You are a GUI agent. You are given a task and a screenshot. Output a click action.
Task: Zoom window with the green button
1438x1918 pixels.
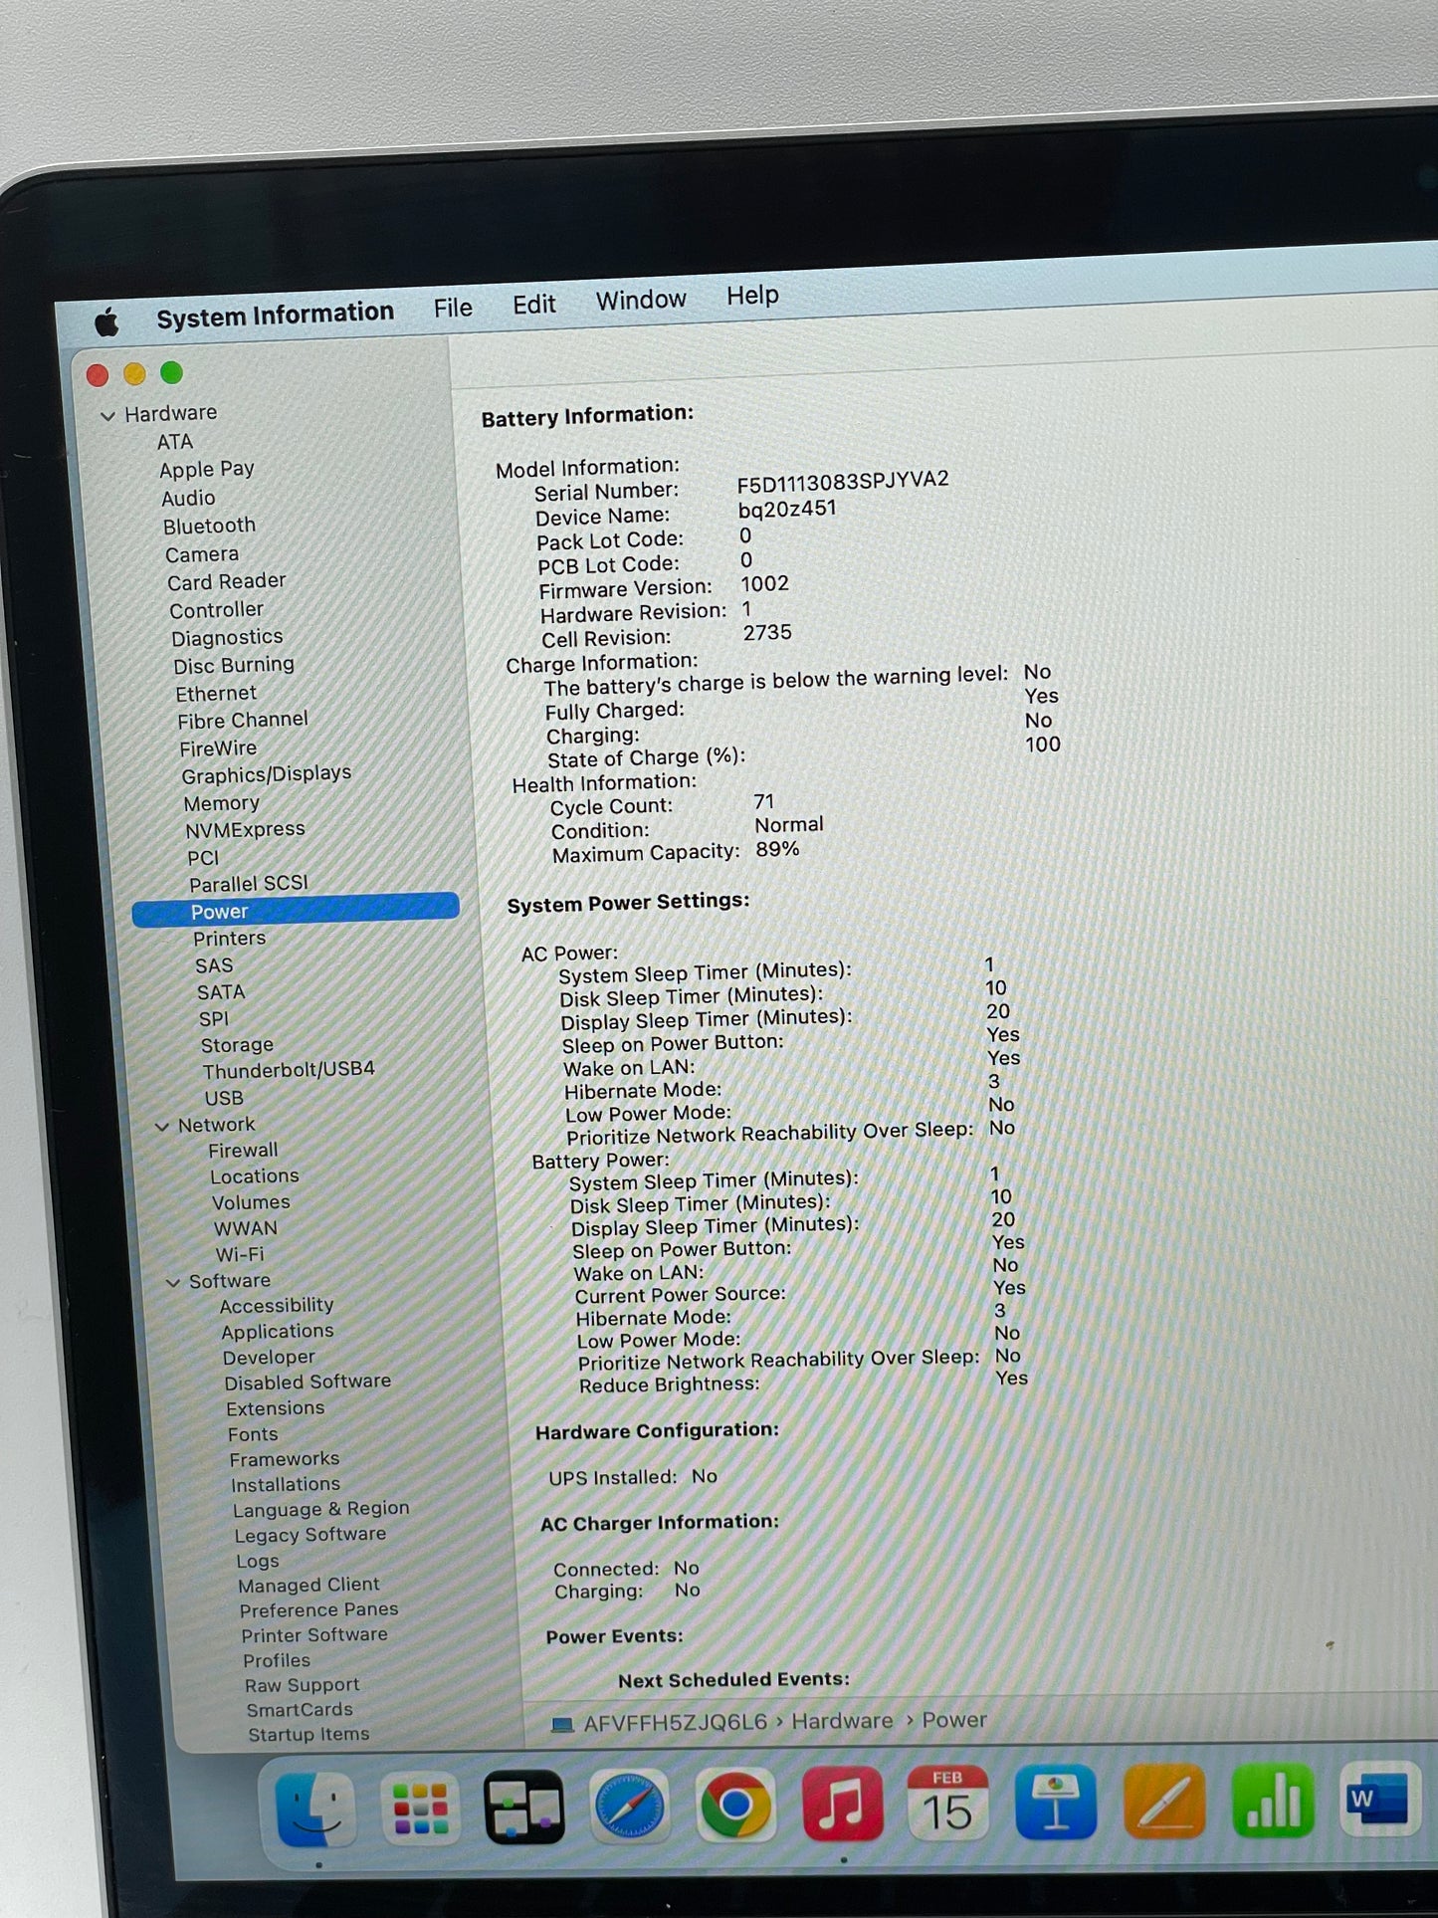pyautogui.click(x=171, y=373)
